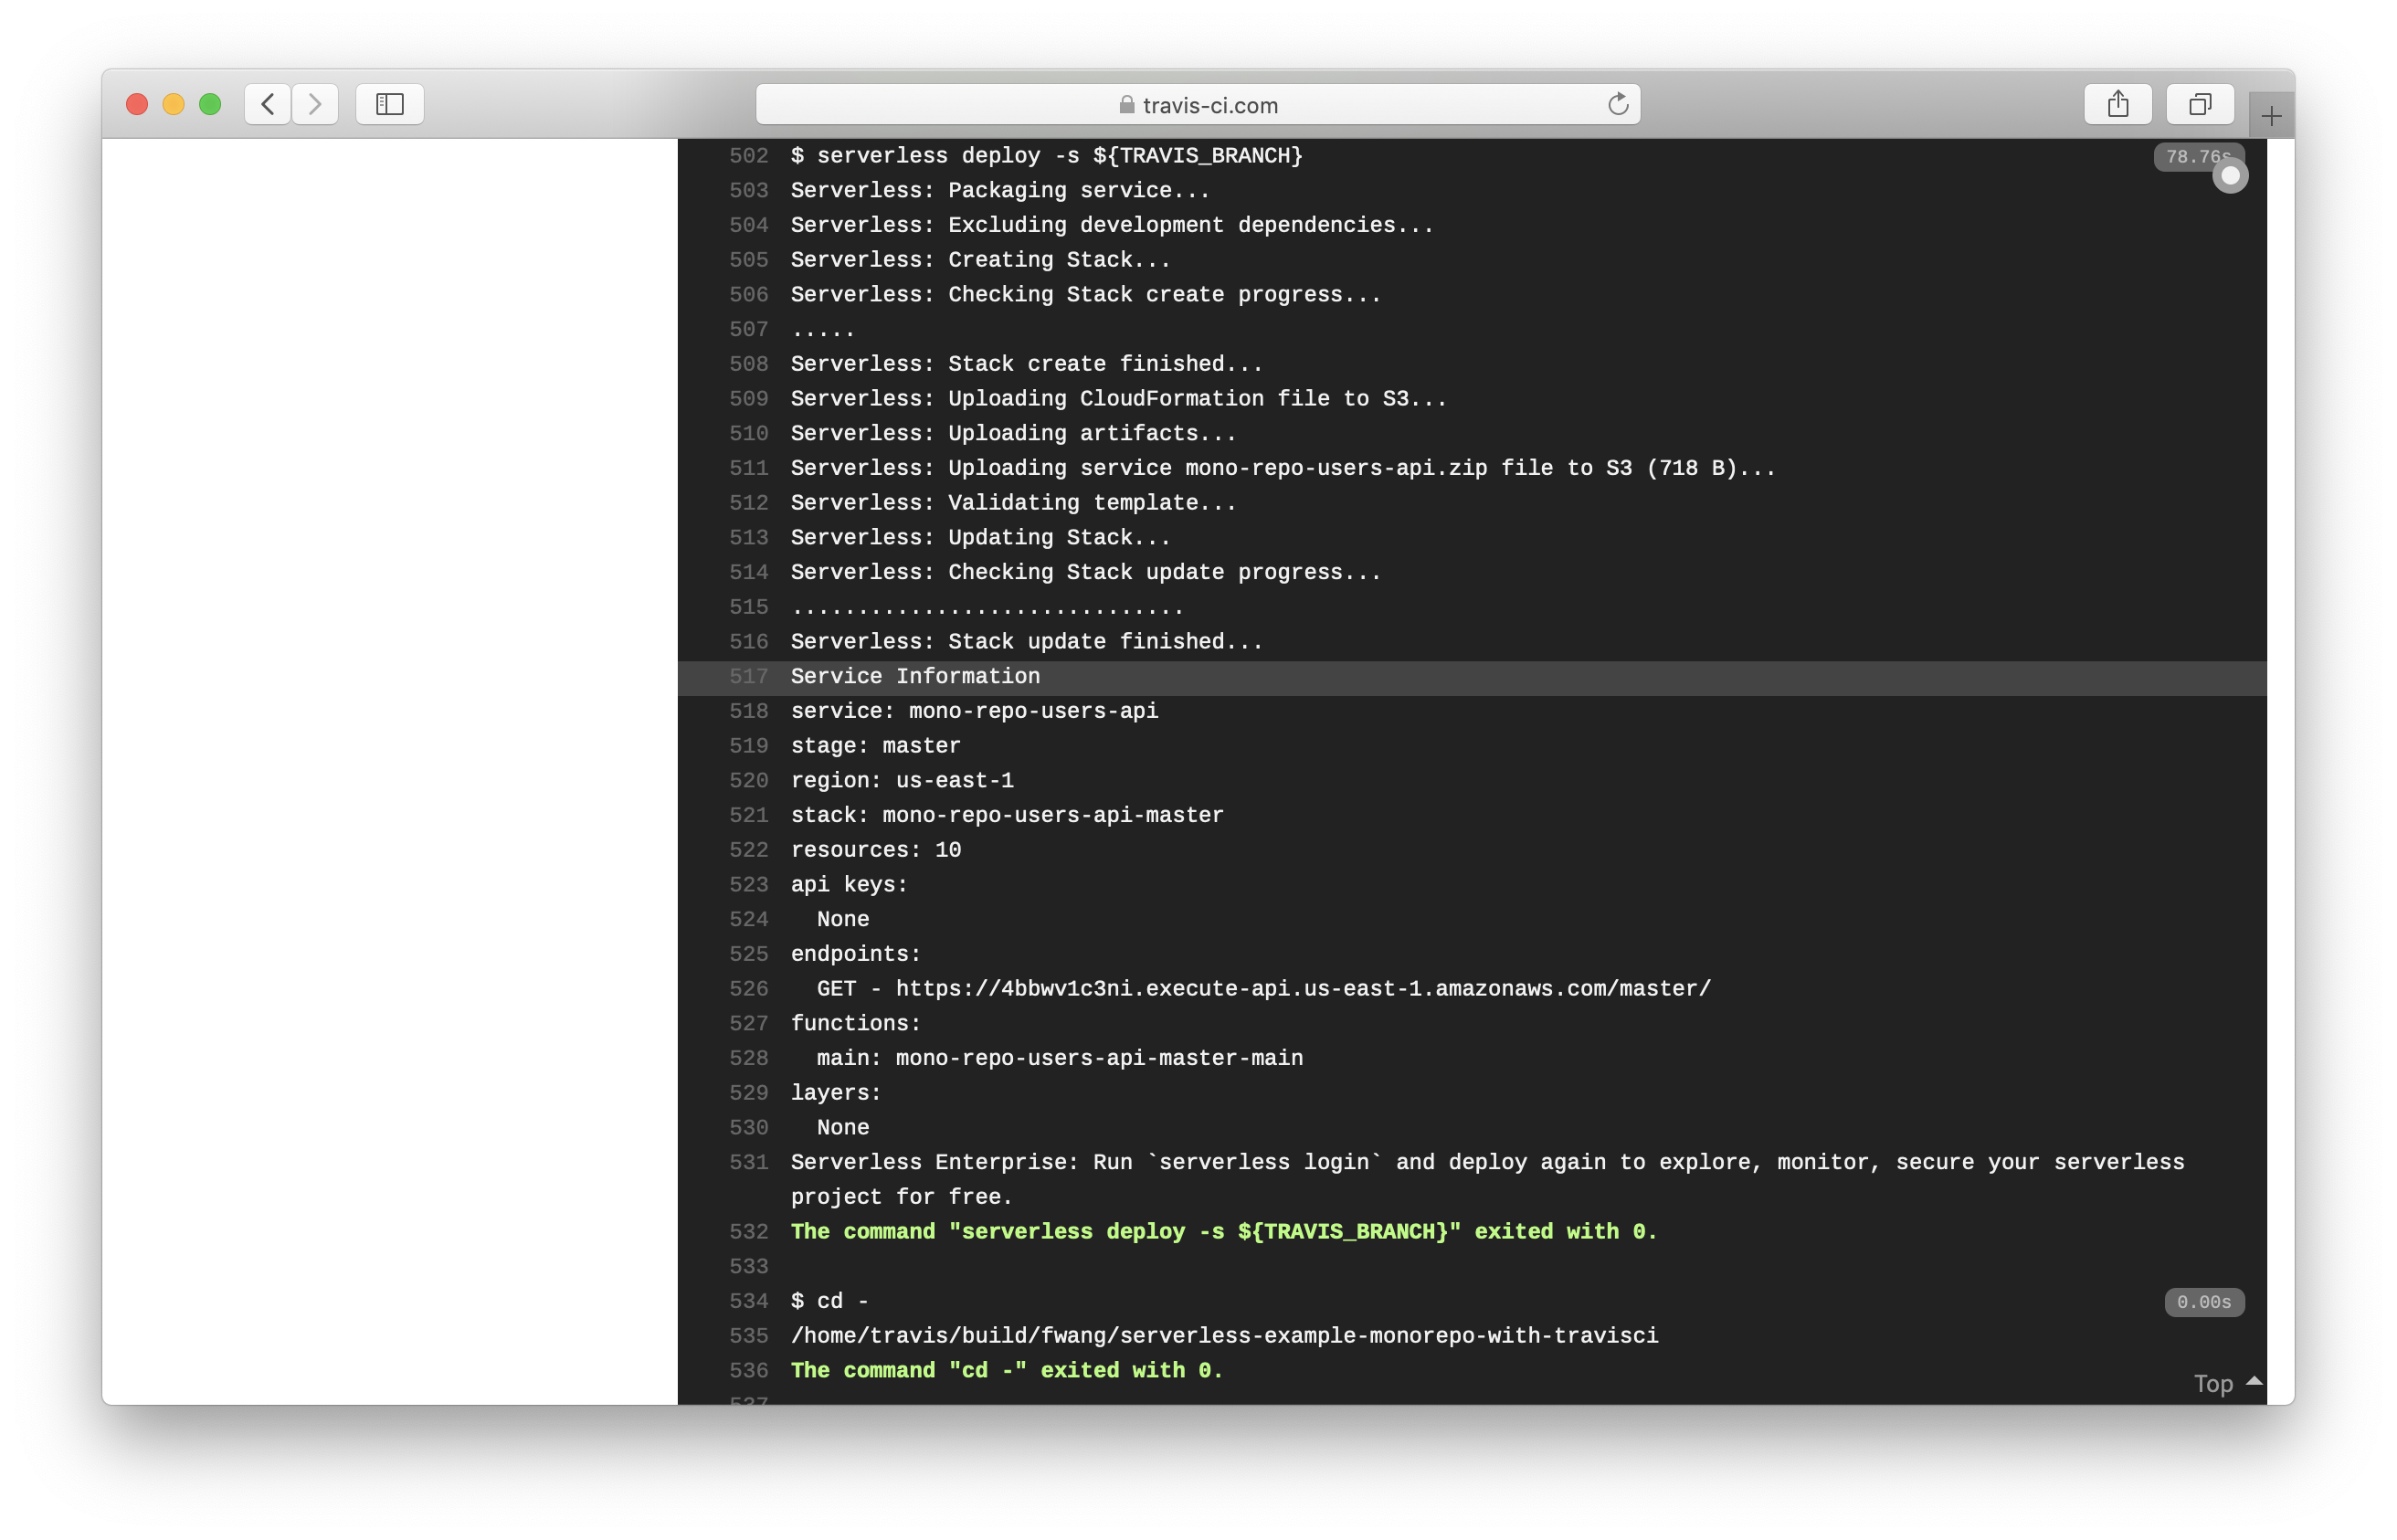Select log line number 517
Image resolution: width=2397 pixels, height=1540 pixels.
pos(748,677)
